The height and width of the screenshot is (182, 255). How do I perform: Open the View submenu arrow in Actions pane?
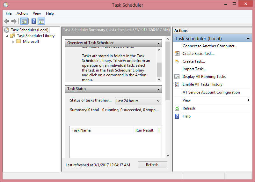248,100
